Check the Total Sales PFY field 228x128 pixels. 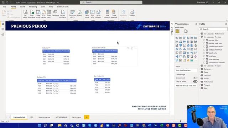click(204, 59)
